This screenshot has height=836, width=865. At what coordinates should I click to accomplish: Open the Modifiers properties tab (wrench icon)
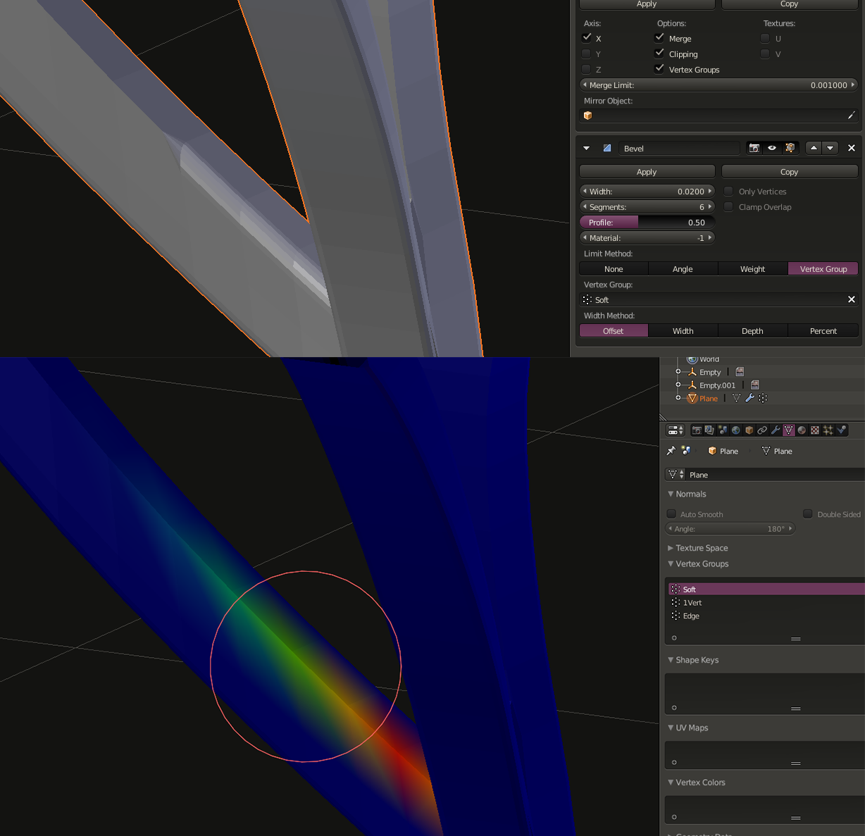coord(776,430)
